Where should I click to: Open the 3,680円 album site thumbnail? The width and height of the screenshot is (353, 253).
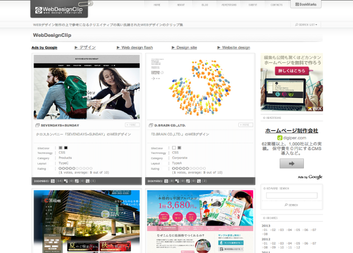coord(200,222)
